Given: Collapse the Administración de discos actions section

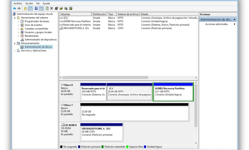Looking at the screenshot, I should pos(234,19).
